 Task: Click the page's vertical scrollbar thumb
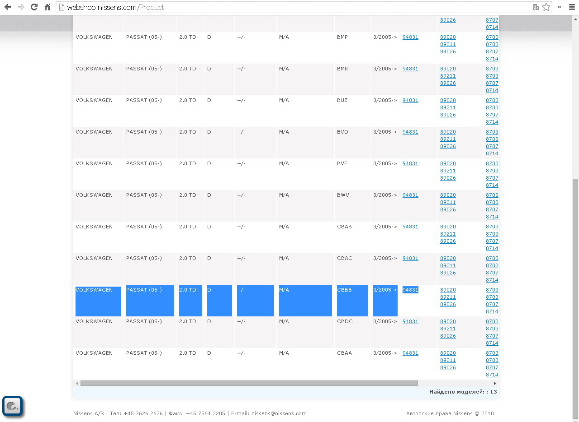tap(575, 298)
